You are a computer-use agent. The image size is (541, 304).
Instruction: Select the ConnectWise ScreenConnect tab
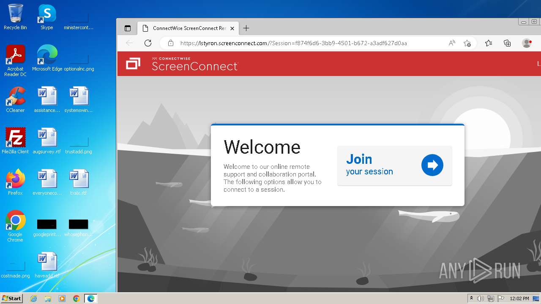[x=189, y=28]
